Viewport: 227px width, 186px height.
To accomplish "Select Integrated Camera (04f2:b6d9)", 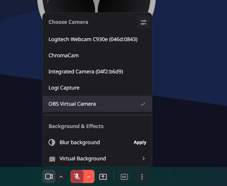I will tap(97, 72).
